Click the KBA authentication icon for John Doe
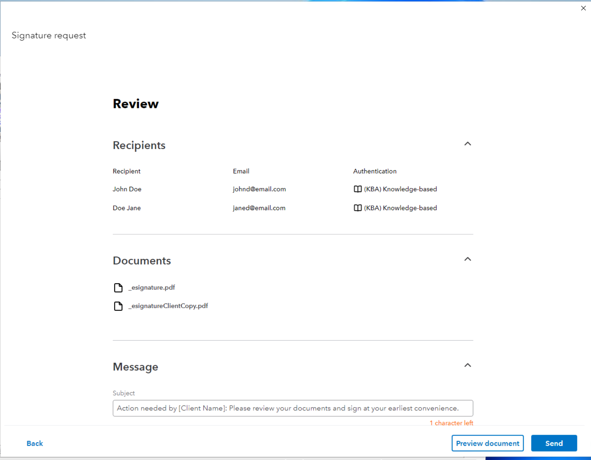Screen dimensions: 591x460 point(357,189)
